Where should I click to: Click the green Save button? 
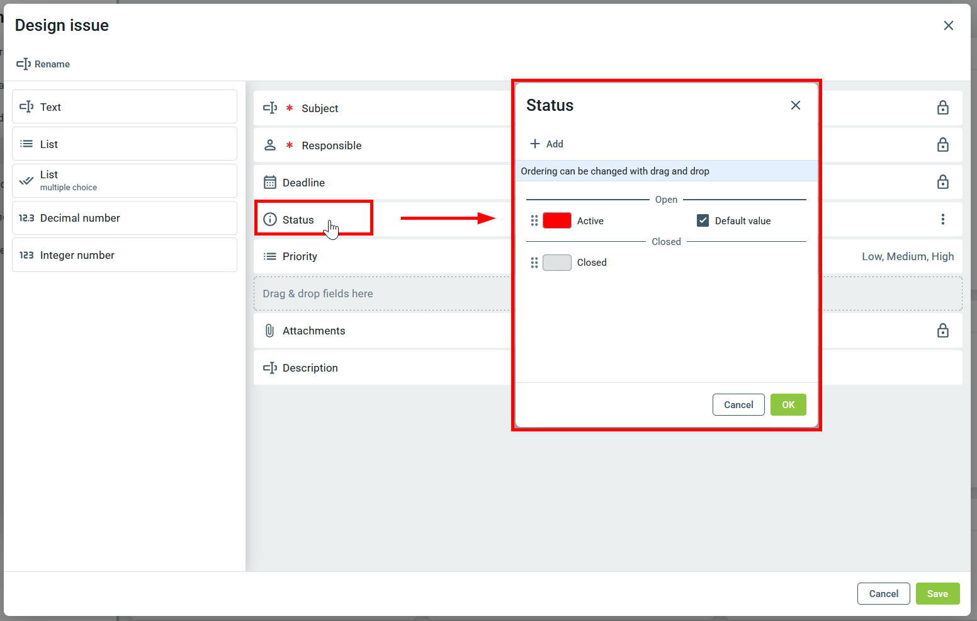click(937, 593)
